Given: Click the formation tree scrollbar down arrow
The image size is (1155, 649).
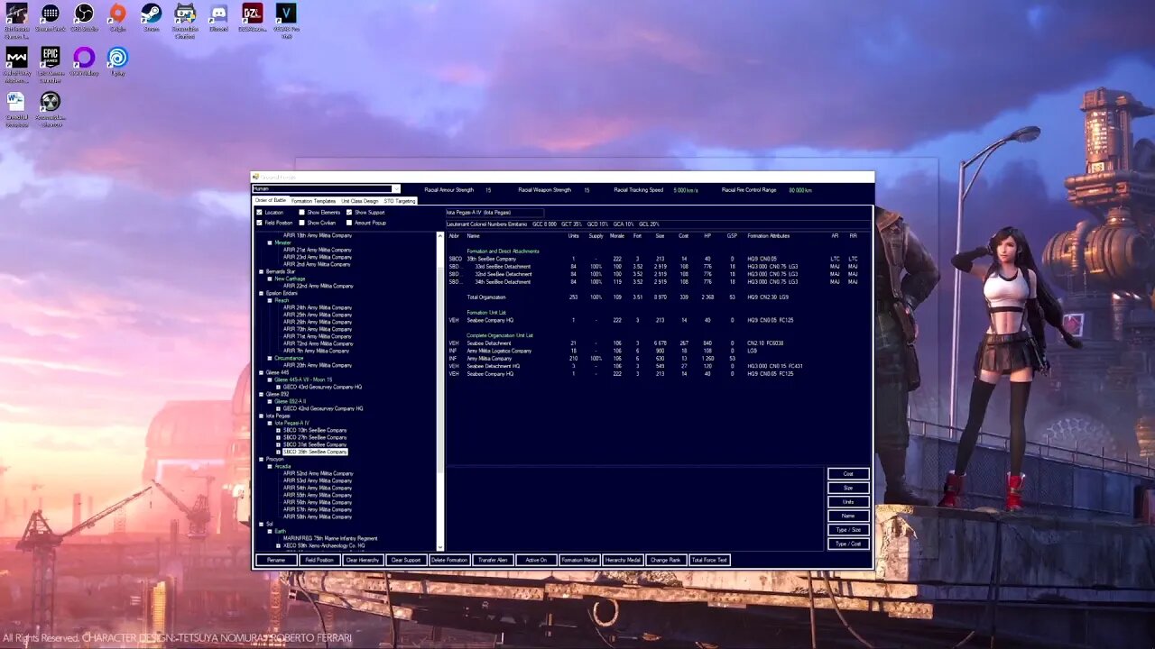Looking at the screenshot, I should point(440,547).
